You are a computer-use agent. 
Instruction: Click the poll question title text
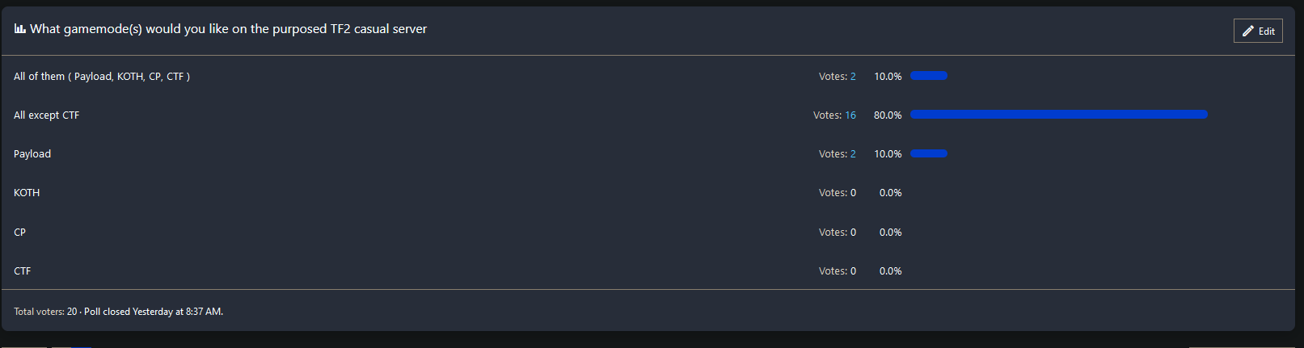coord(229,29)
